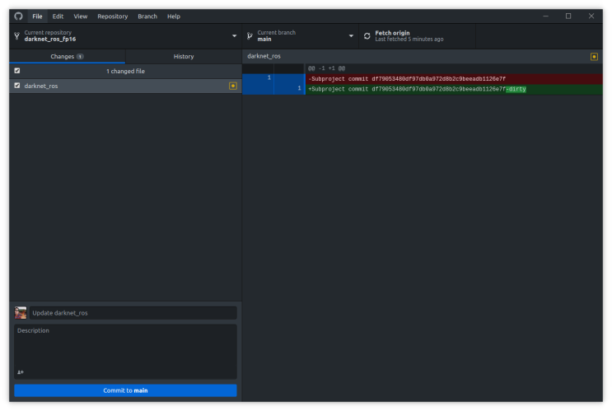Click the add co-authors icon in Description
This screenshot has width=612, height=411.
coord(21,372)
